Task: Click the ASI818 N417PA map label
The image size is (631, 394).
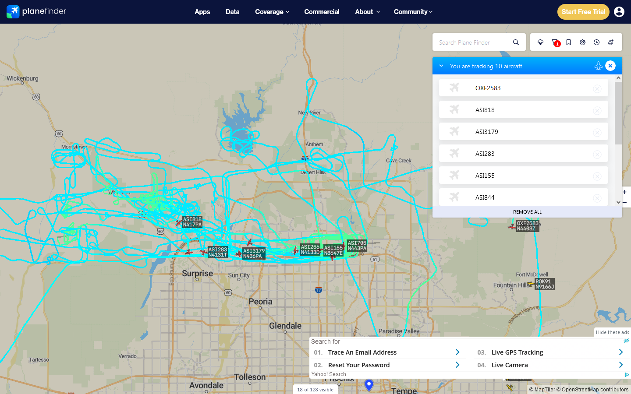Action: click(x=192, y=222)
